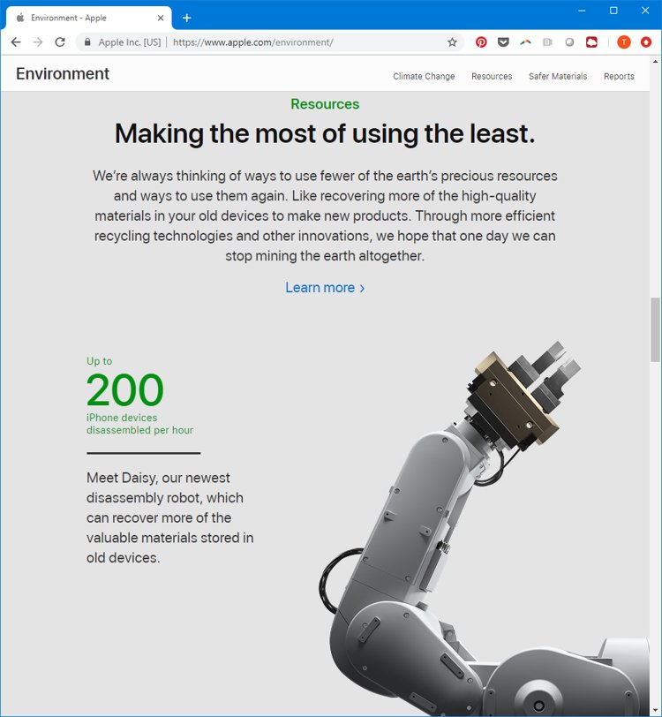662x717 pixels.
Task: Click the scrollbar up arrow
Action: coord(655,61)
